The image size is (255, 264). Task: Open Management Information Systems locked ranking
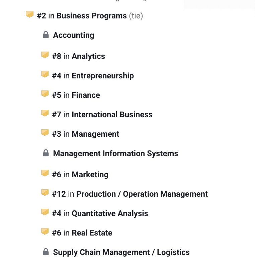pyautogui.click(x=115, y=153)
